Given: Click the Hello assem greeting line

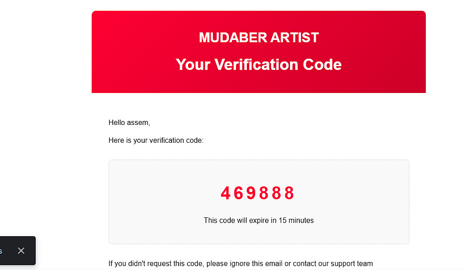Looking at the screenshot, I should point(129,123).
